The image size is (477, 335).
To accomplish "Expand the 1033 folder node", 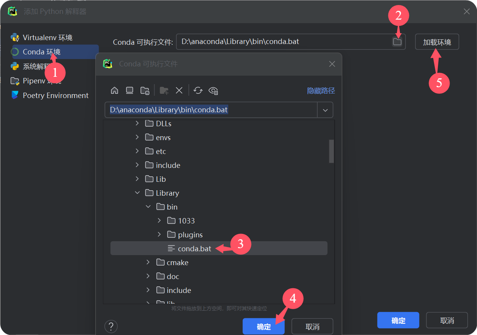I will pos(159,221).
